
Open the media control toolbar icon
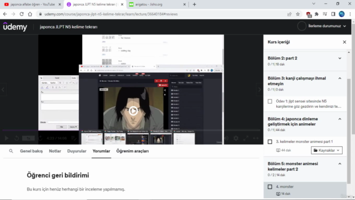pos(325,14)
